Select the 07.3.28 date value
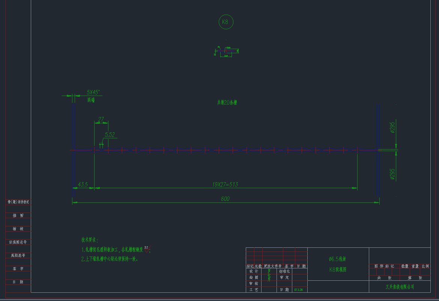Viewport: 439px width, 301px height. [298, 290]
